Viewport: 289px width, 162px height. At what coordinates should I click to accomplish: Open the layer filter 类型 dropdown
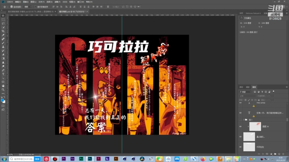(245, 92)
